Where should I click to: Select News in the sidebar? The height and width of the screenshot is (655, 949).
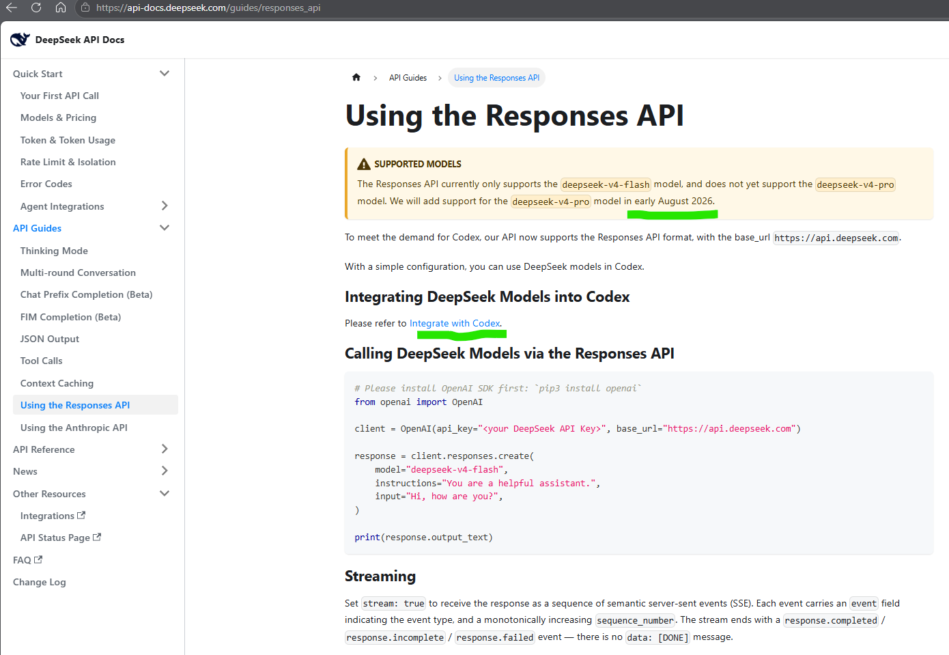pyautogui.click(x=25, y=471)
